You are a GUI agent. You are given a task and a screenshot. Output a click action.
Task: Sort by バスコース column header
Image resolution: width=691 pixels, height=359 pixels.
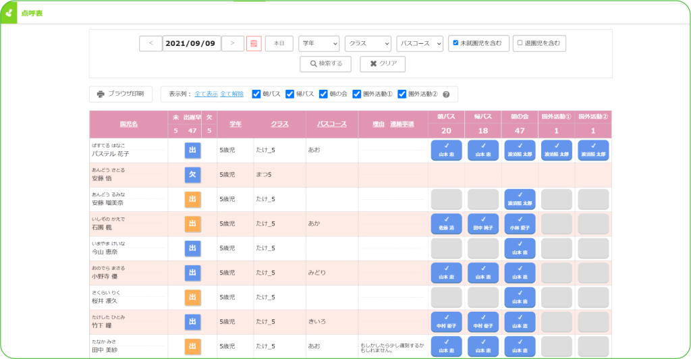tap(332, 124)
